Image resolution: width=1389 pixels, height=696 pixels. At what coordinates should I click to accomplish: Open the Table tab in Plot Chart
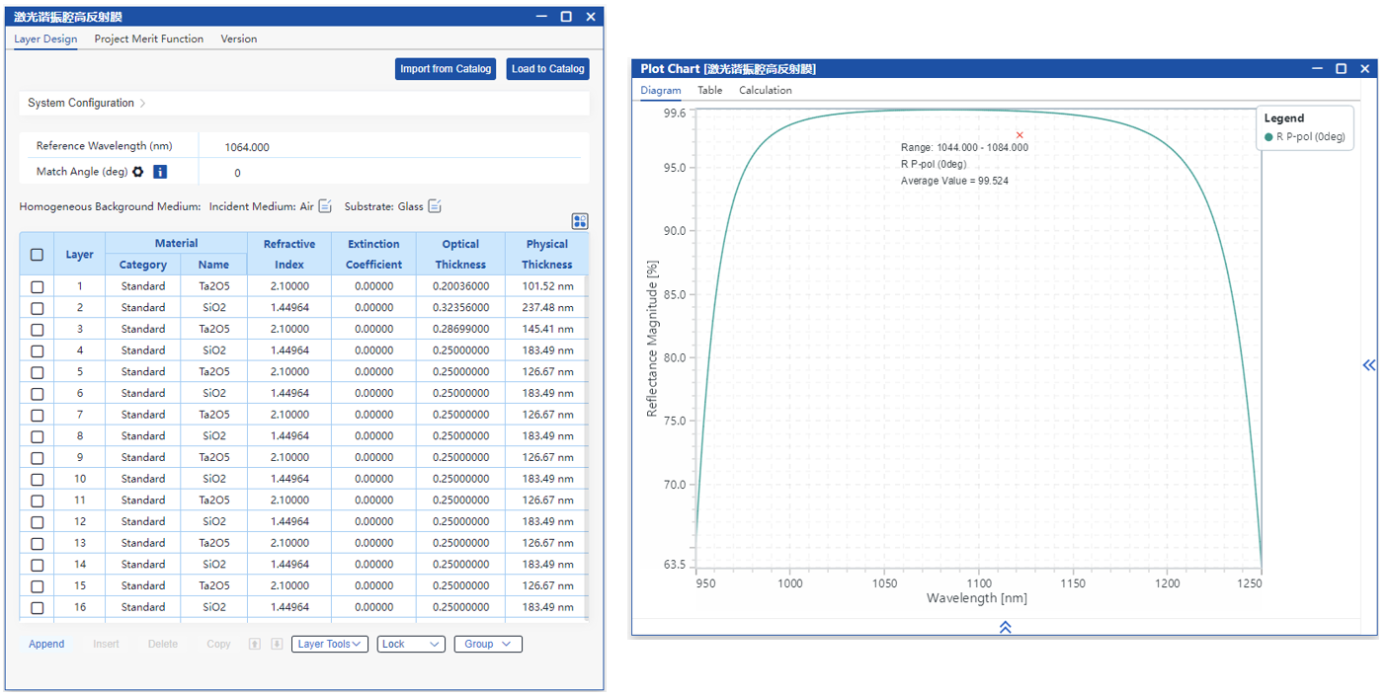709,90
